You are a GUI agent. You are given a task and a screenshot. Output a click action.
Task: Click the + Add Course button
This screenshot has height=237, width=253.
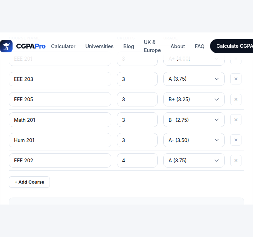click(x=29, y=182)
